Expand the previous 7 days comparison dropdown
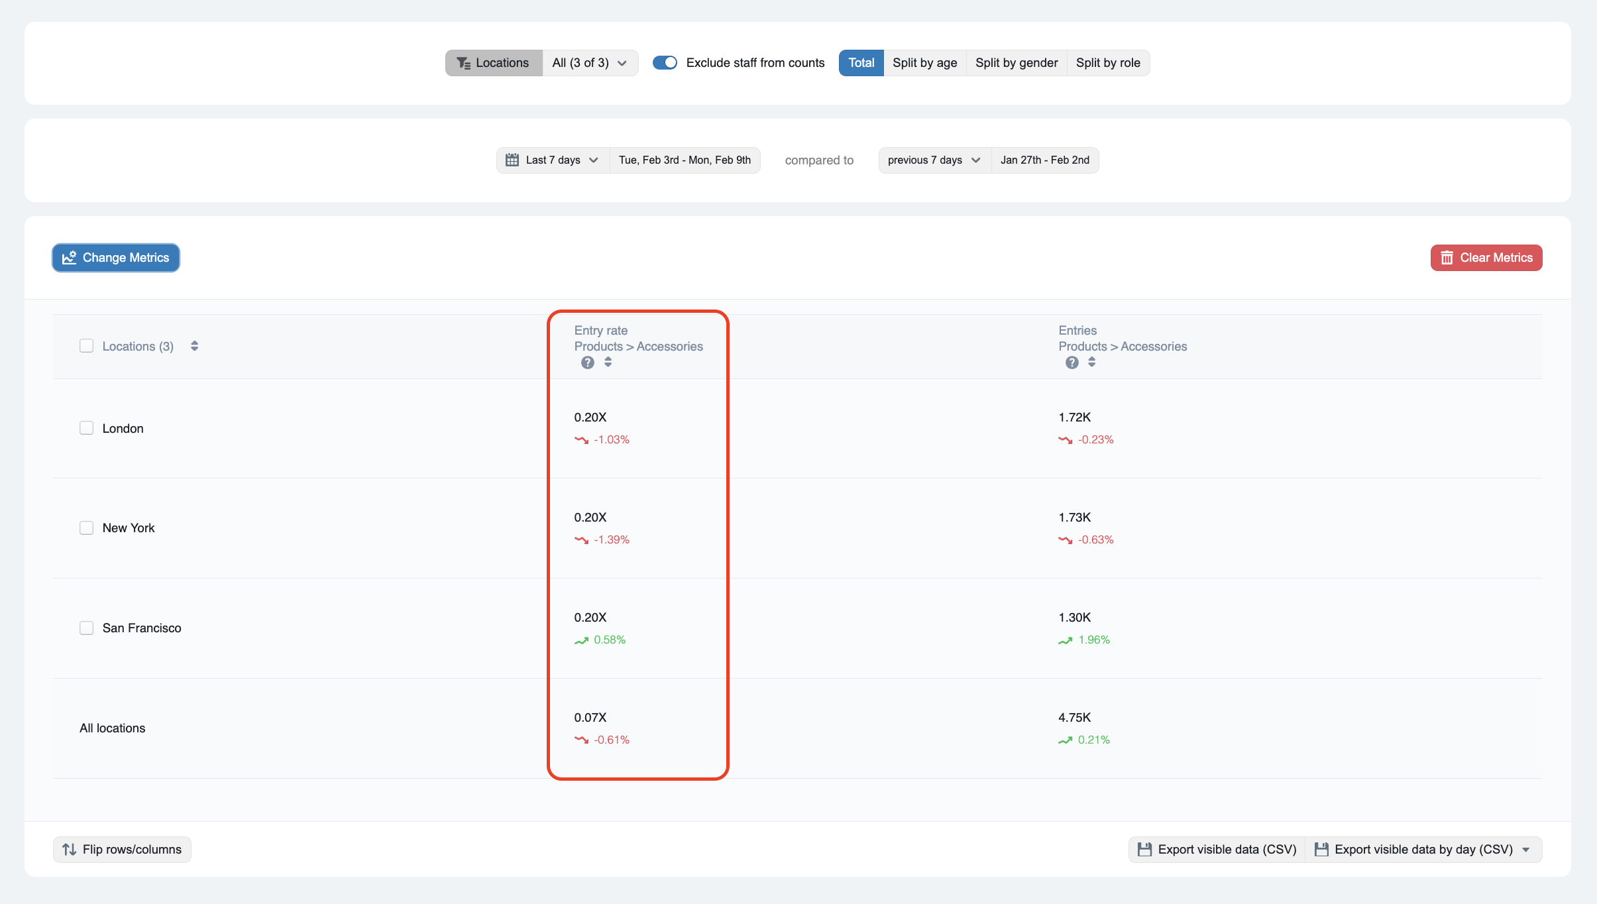Image resolution: width=1597 pixels, height=904 pixels. 934,160
